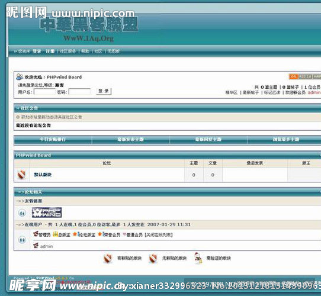Select the 最新发表主题 tab
Viewport: 321px width, 296px height.
coord(131,140)
